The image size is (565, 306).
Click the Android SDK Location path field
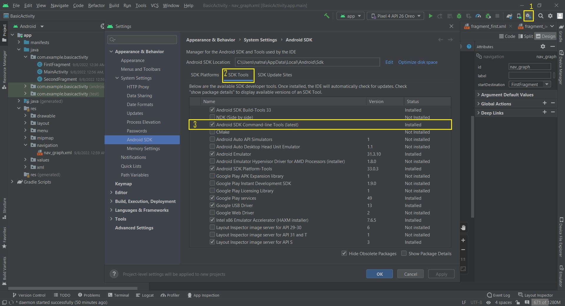coord(307,62)
